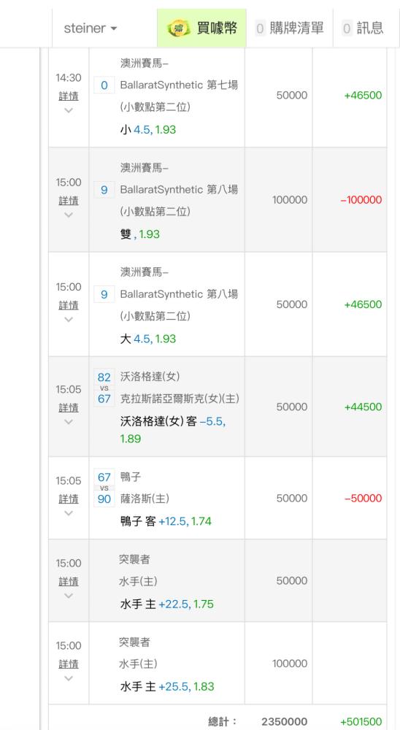Click the green coin icon beside 買噱幣
The height and width of the screenshot is (730, 400).
pos(179,28)
